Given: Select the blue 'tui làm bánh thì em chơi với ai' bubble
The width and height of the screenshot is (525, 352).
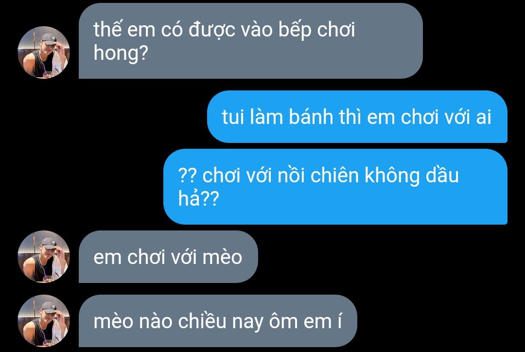Looking at the screenshot, I should point(357,117).
